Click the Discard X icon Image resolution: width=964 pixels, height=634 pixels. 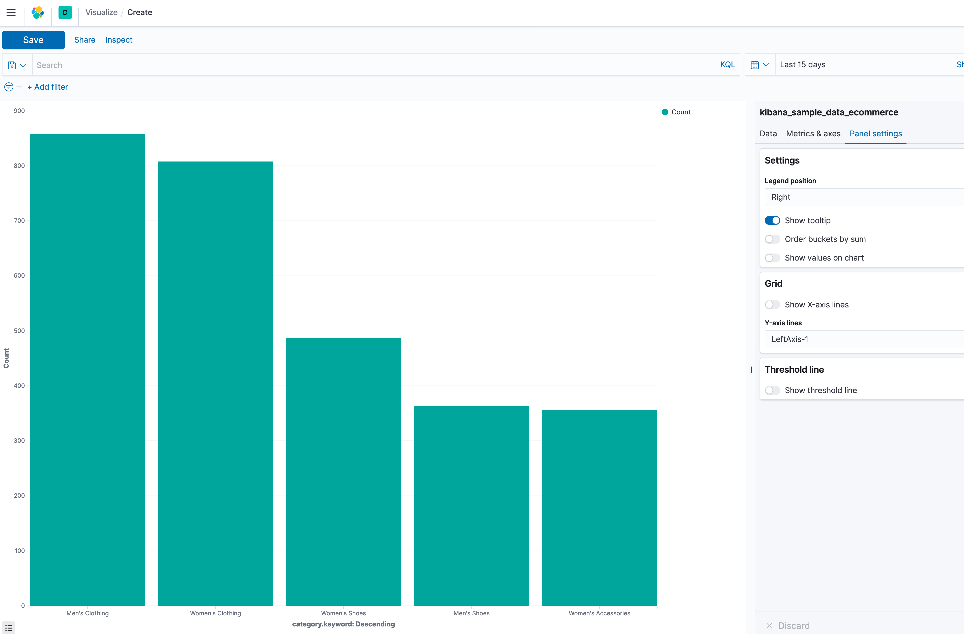pos(769,625)
